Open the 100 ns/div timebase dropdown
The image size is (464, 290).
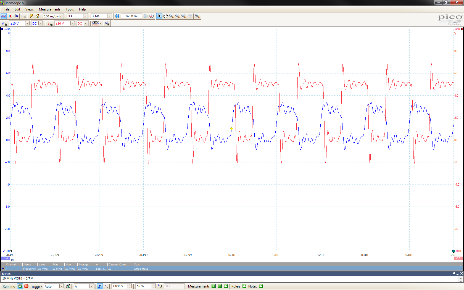61,16
